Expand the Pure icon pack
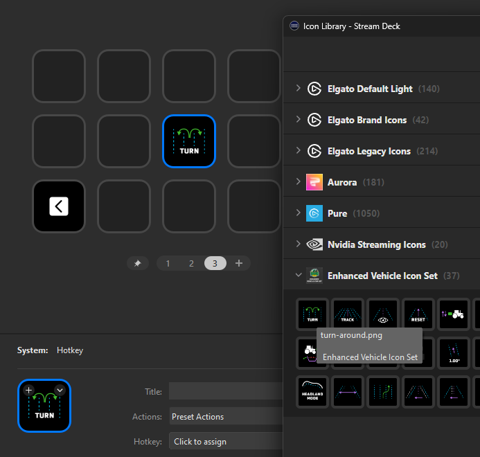This screenshot has height=457, width=480. (x=298, y=213)
